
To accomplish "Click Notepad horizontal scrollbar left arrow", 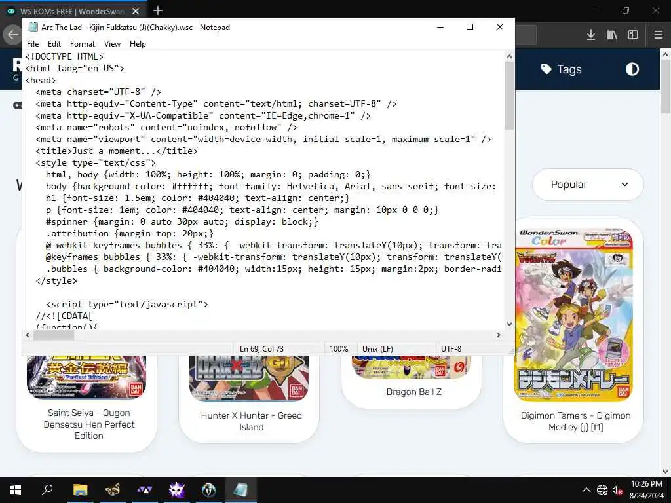I will pyautogui.click(x=28, y=335).
